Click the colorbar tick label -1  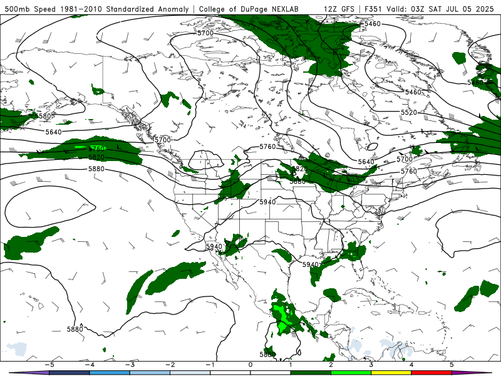pos(210,365)
